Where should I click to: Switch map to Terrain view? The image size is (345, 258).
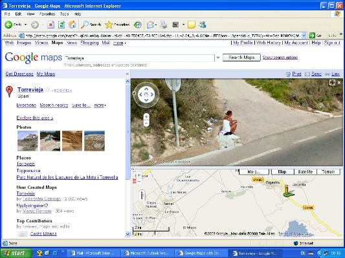328,171
